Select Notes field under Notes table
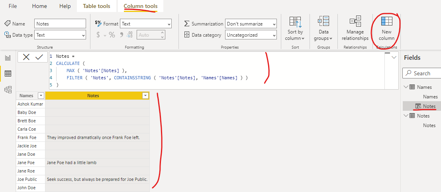This screenshot has height=192, width=441. 429,125
